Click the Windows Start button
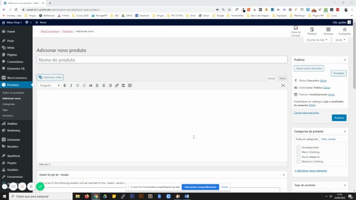Screen dimensions: 356x200 tap(4, 196)
